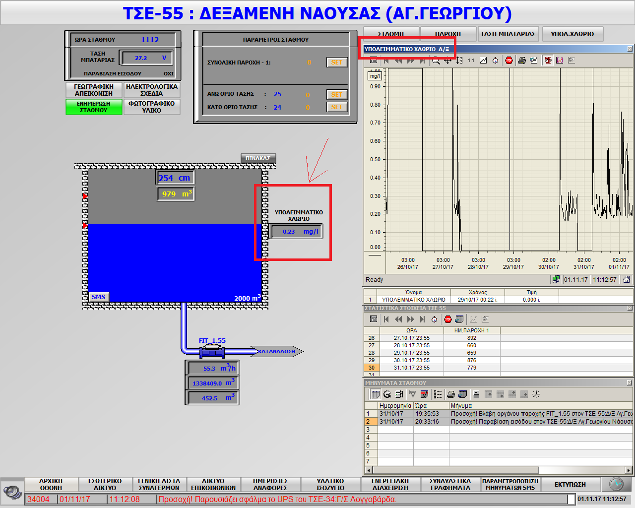Click the stopwatch time range icon in the chlorine trend toolbar
The height and width of the screenshot is (508, 635).
point(495,61)
